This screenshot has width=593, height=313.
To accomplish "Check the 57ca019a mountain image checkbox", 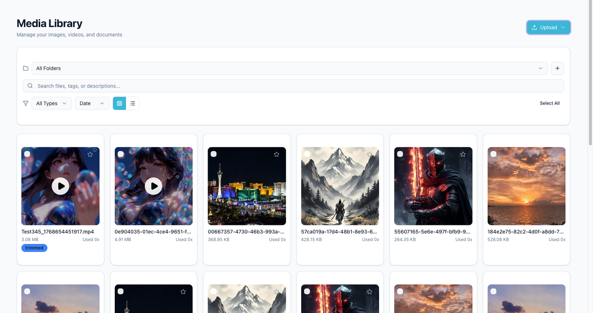I will 307,154.
